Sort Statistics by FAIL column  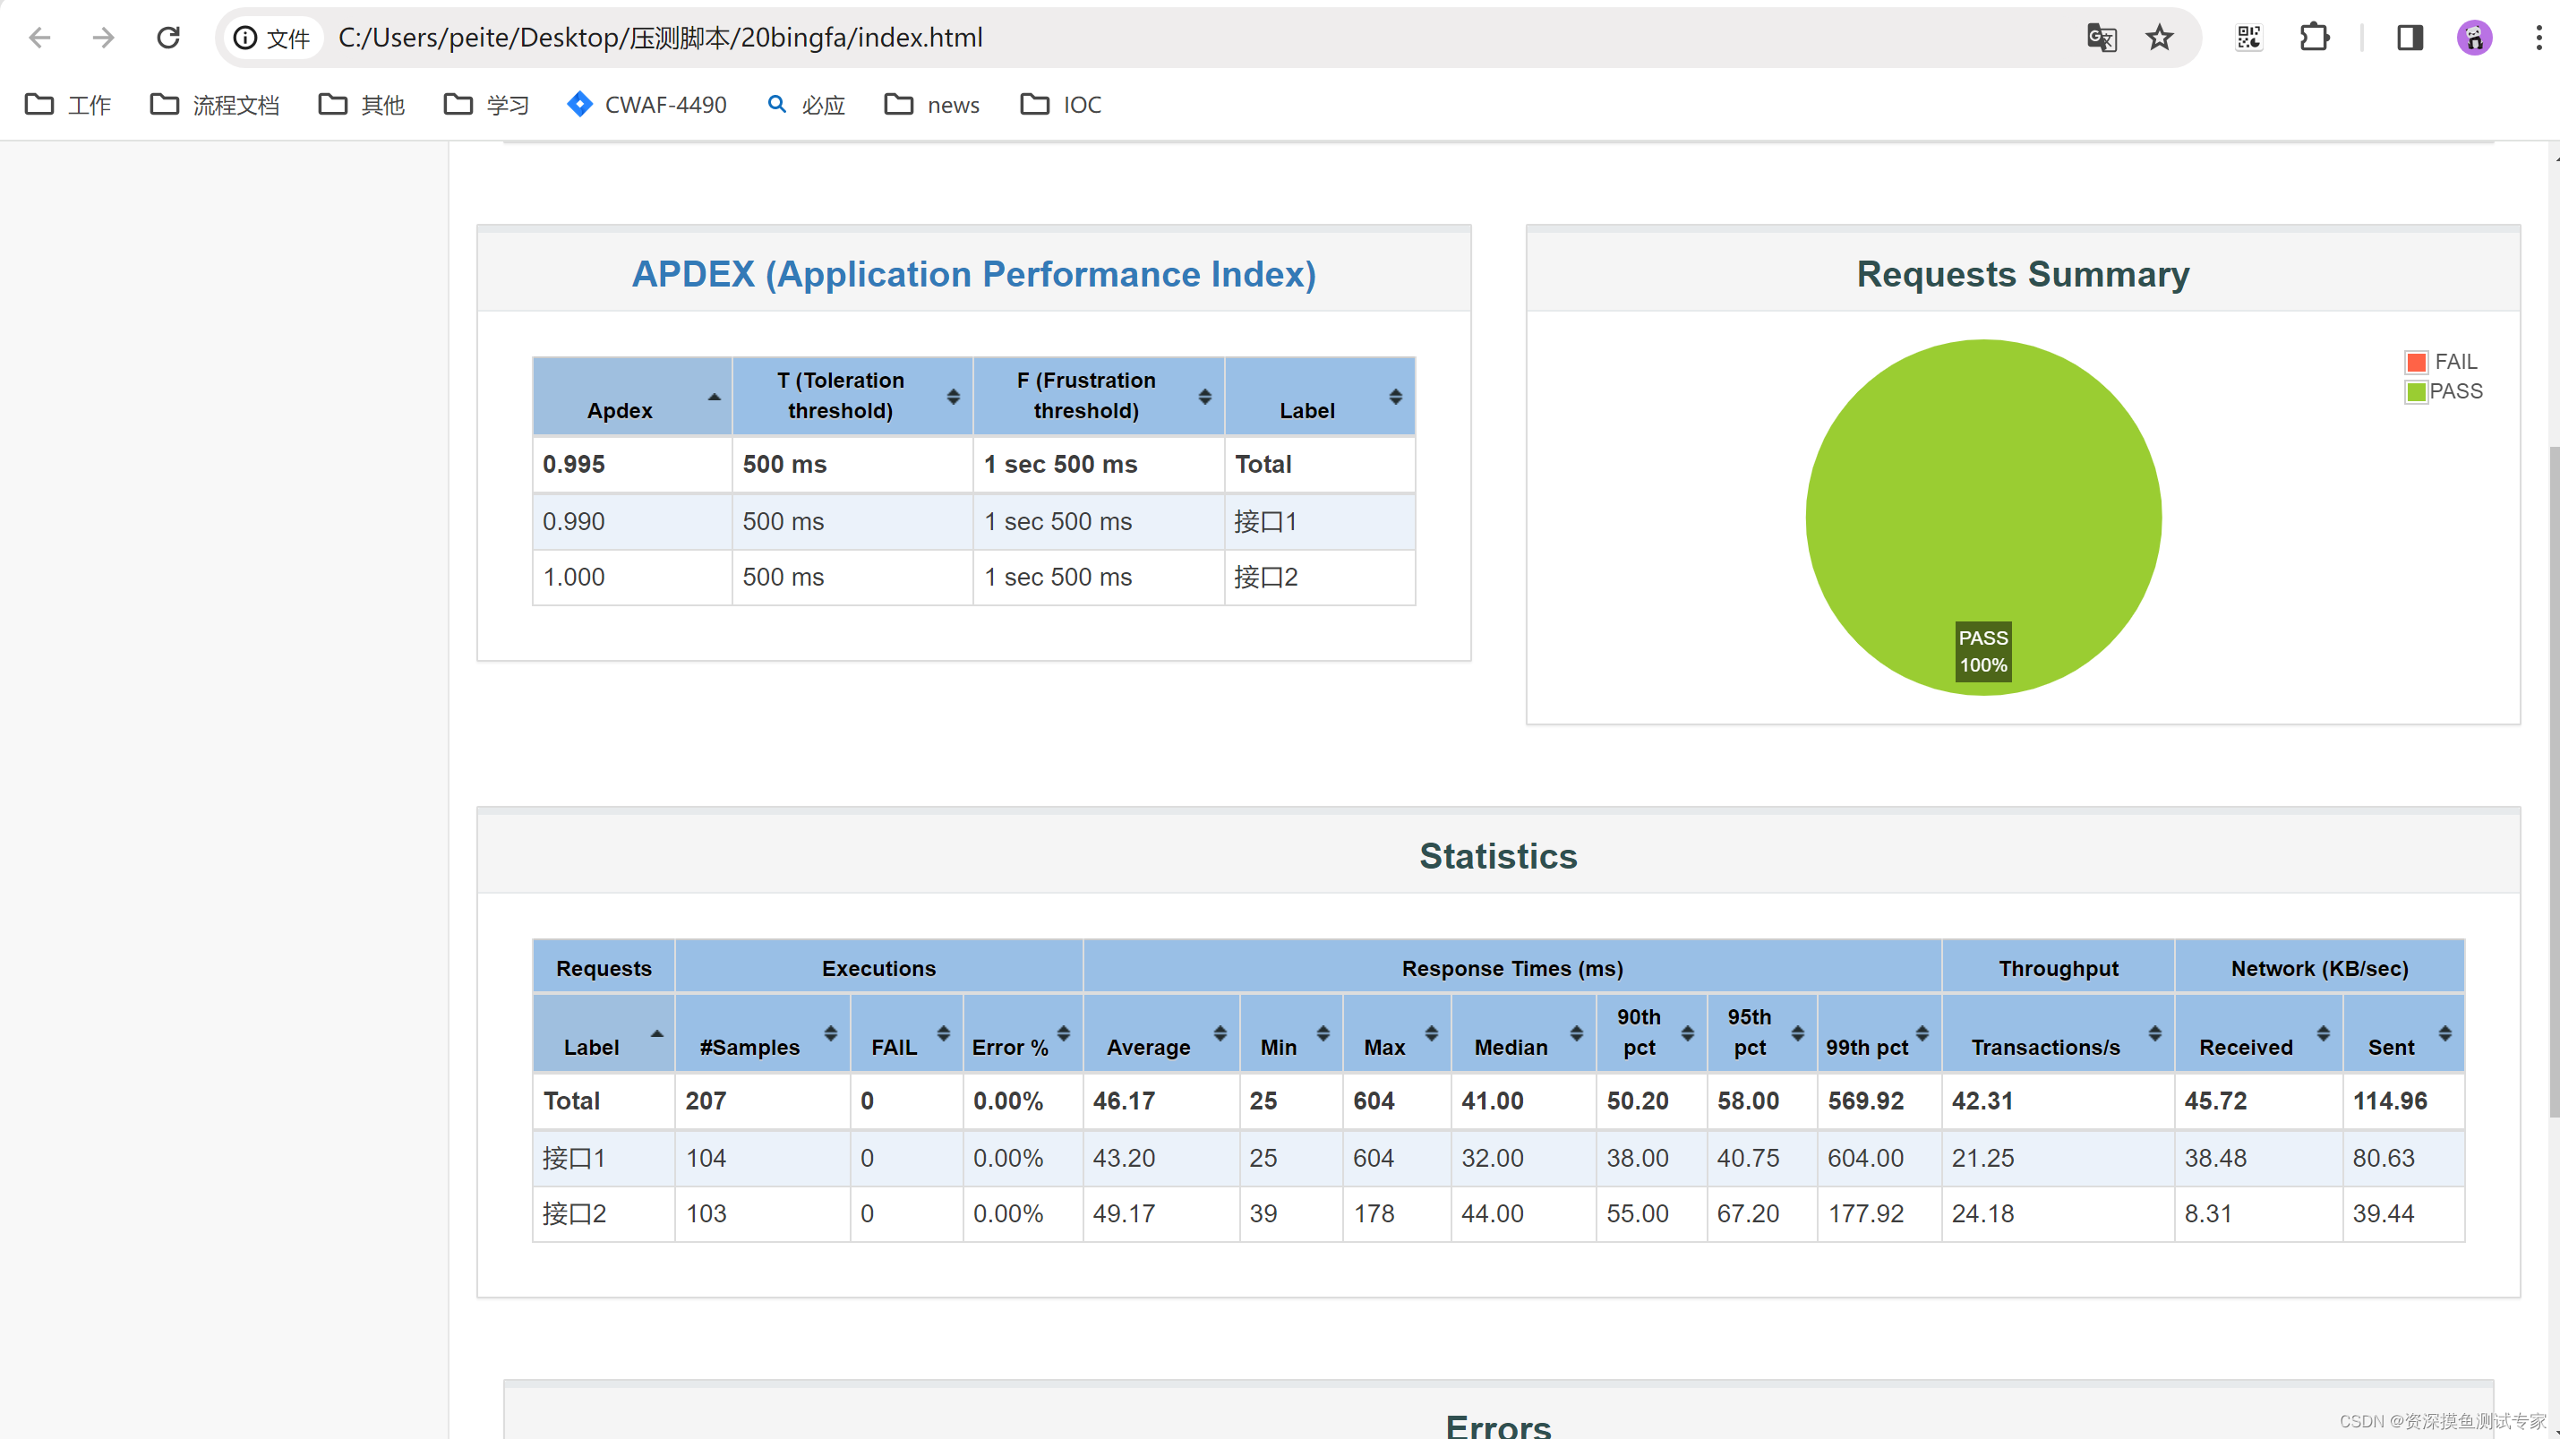[x=906, y=1033]
